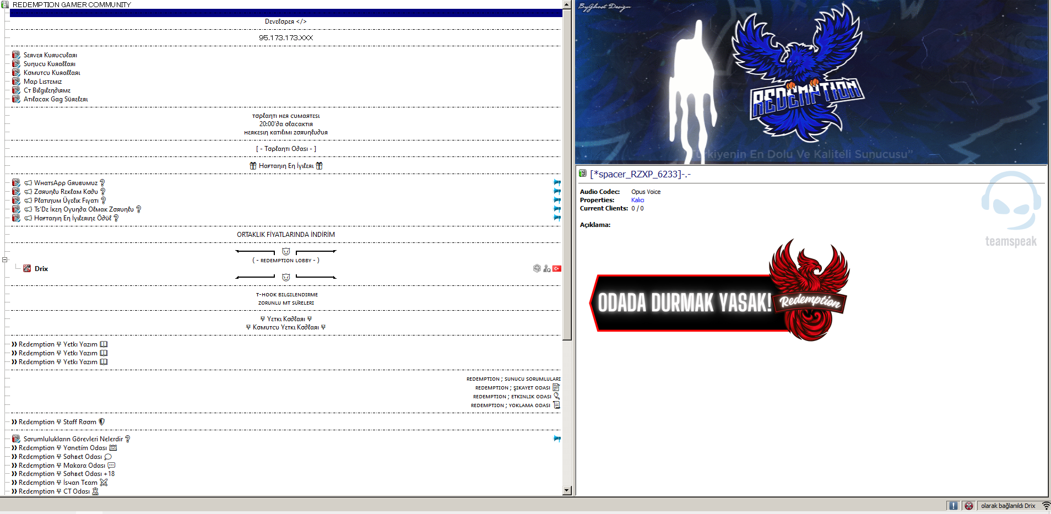
Task: Select the Sεяvεя Kuяucuℓαяı channel
Action: 50,55
